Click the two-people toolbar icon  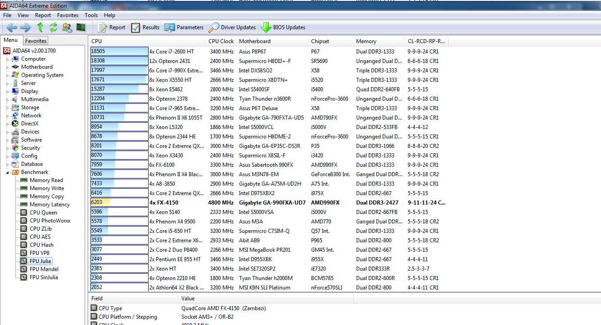click(67, 27)
